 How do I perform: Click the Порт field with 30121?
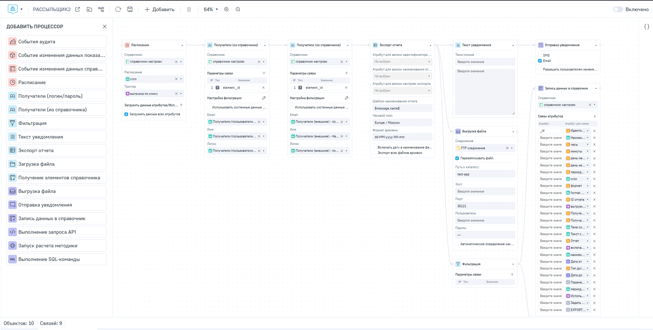(485, 206)
